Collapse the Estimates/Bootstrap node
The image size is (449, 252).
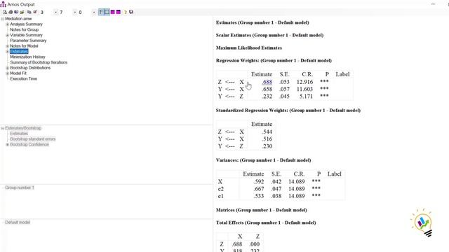(x=2, y=128)
